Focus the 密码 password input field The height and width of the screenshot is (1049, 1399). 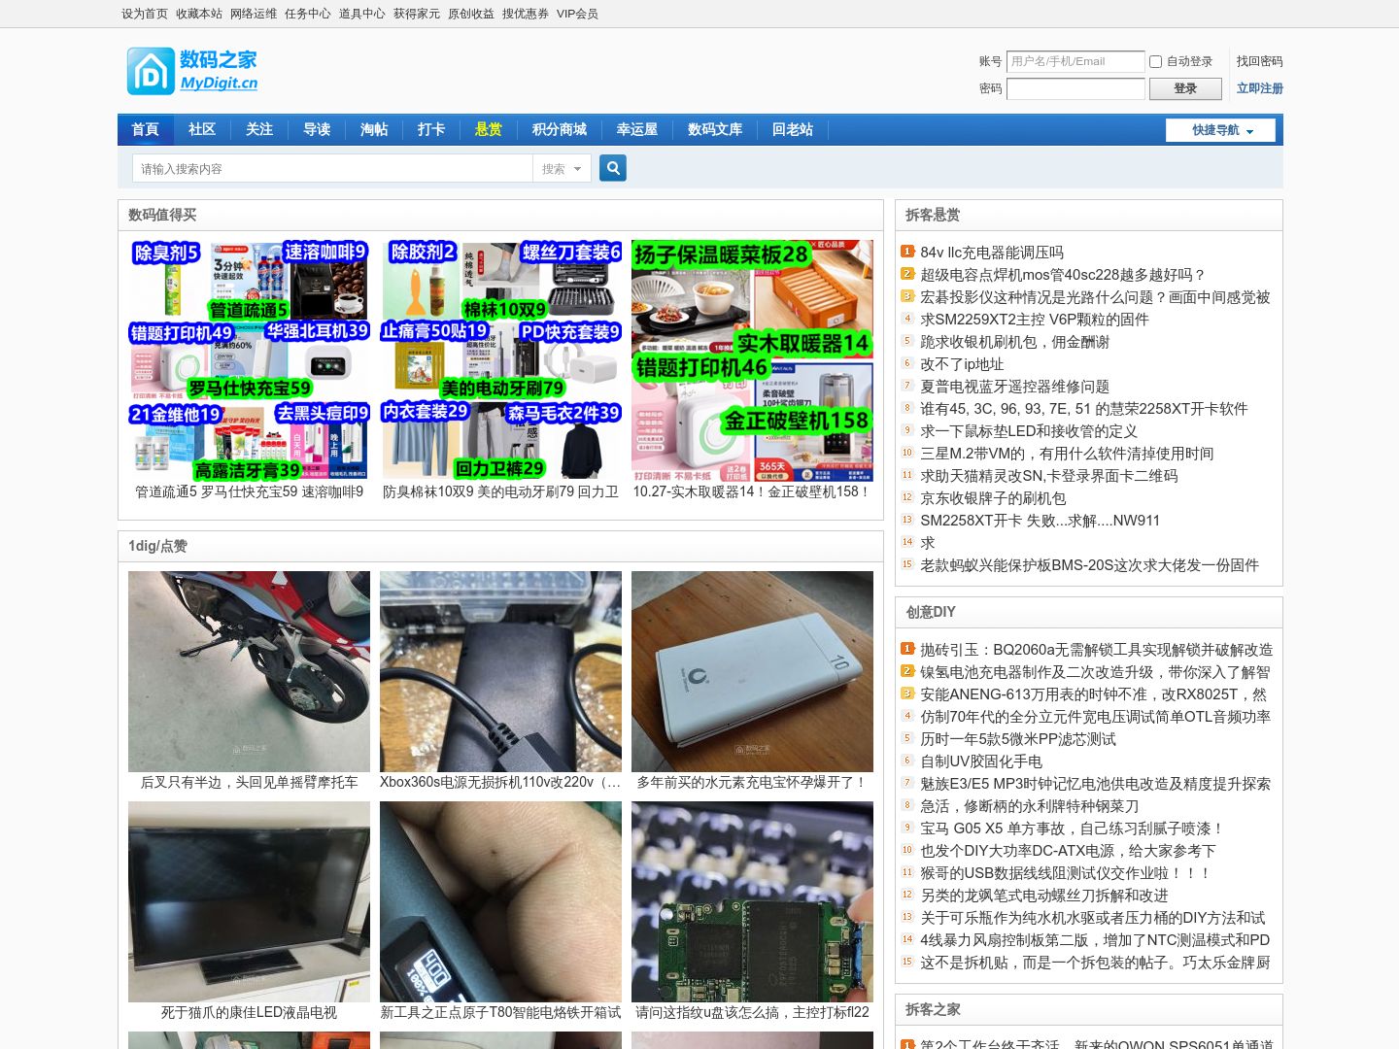pos(1075,88)
